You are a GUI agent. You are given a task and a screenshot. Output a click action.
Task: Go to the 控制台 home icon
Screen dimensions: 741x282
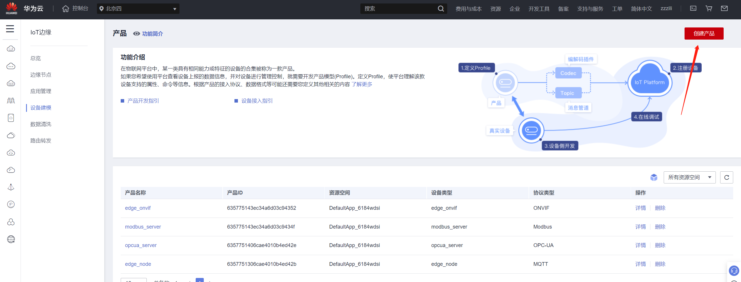66,9
